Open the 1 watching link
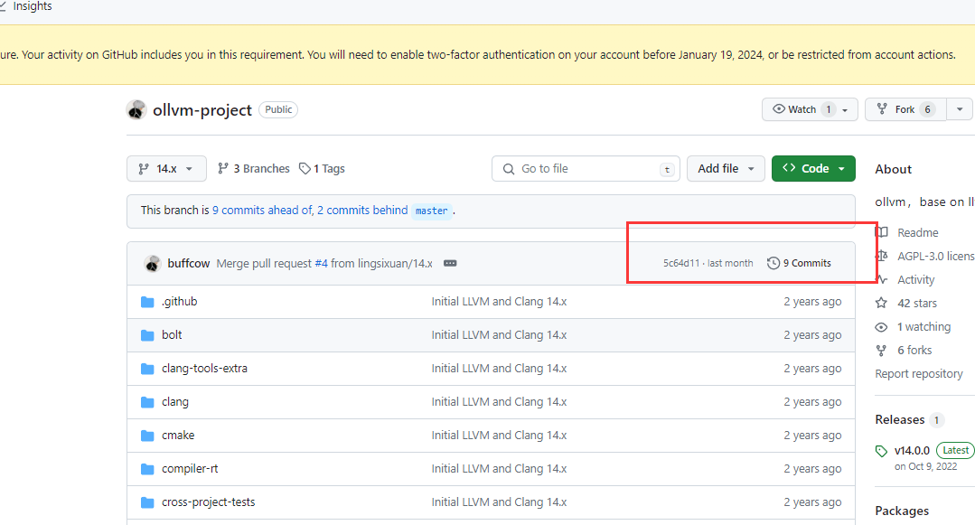Viewport: 975px width, 525px height. click(x=924, y=327)
